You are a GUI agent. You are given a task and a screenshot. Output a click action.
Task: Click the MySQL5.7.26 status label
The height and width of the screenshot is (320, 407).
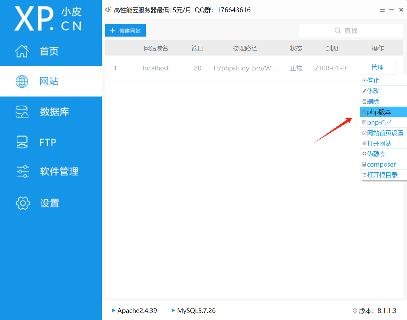tap(196, 311)
